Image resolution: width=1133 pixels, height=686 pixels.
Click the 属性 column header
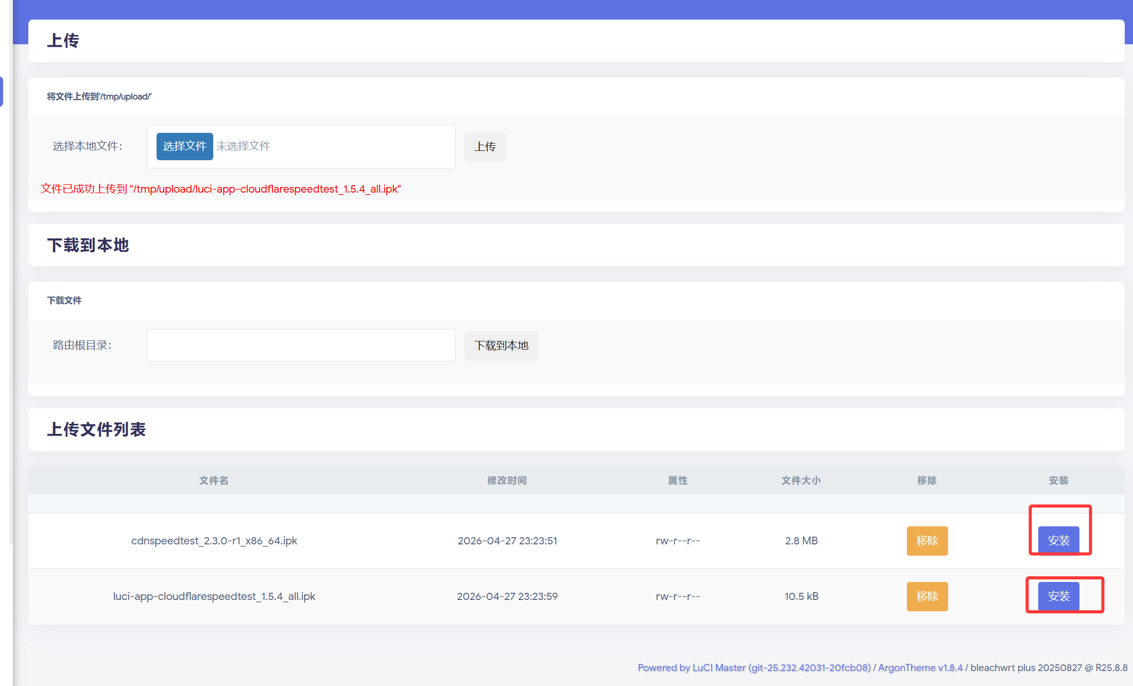[677, 480]
